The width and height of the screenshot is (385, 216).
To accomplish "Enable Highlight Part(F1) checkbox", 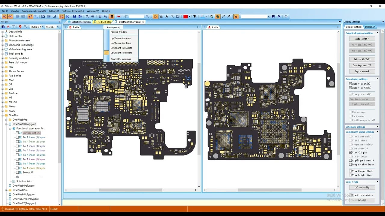I will click(x=350, y=160).
